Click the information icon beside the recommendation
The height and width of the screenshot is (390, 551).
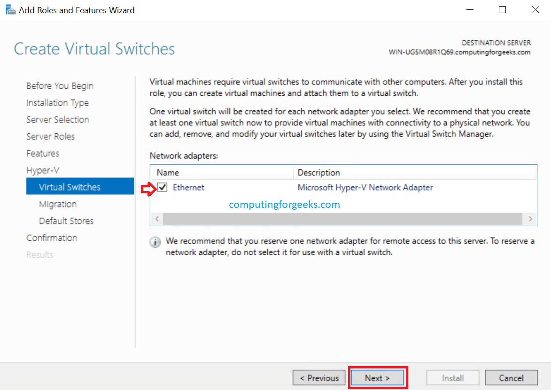point(155,242)
